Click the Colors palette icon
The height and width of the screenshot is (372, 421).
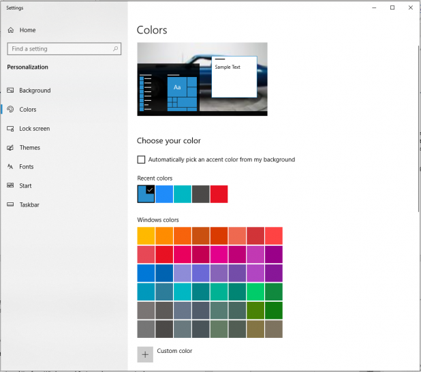(x=10, y=109)
